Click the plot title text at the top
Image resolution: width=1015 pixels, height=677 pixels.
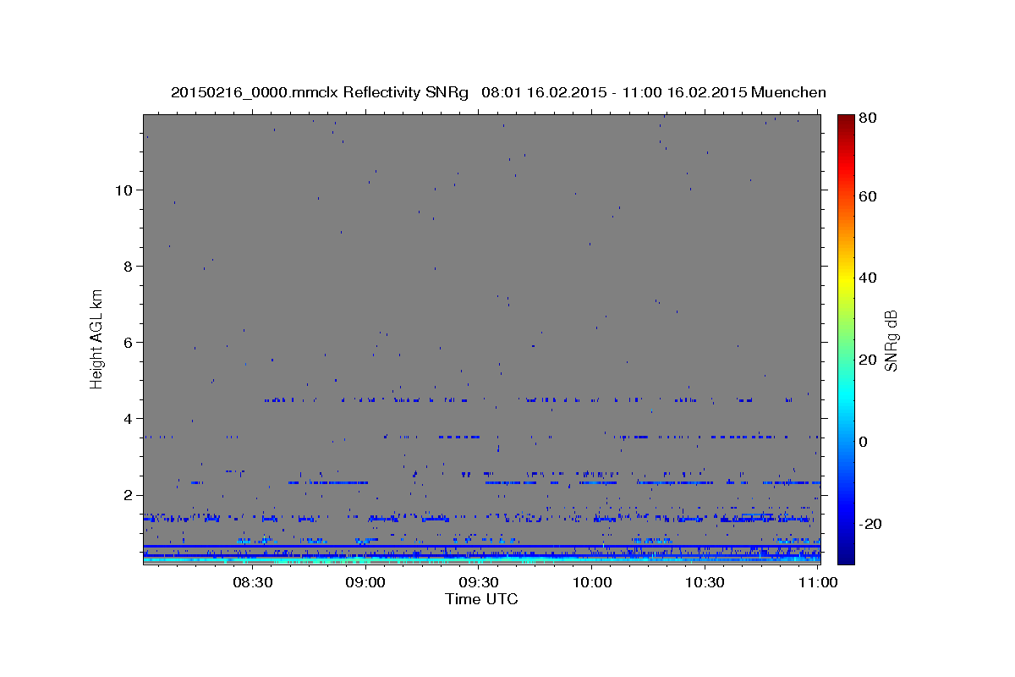coord(498,92)
